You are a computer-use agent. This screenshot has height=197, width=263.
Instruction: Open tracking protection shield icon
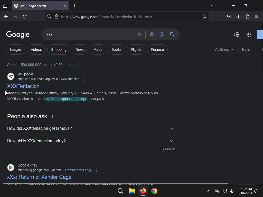(x=49, y=17)
